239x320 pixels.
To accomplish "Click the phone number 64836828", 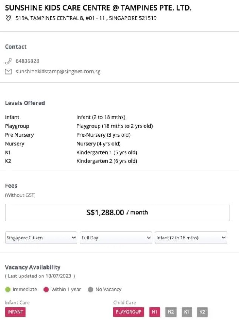I will (28, 61).
